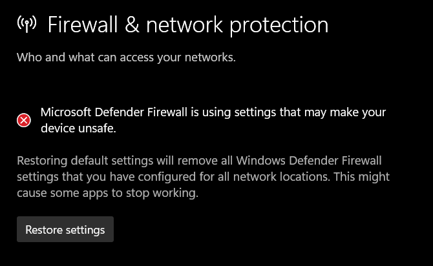Click the Microsoft Defender Firewall warning message
The image size is (433, 266).
tap(213, 120)
